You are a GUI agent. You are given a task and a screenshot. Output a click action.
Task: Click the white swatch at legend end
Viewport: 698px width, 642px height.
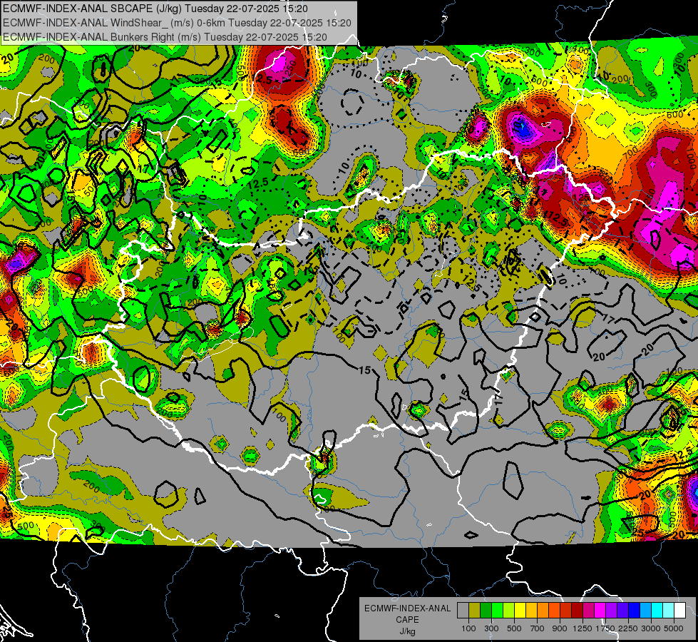tap(680, 610)
